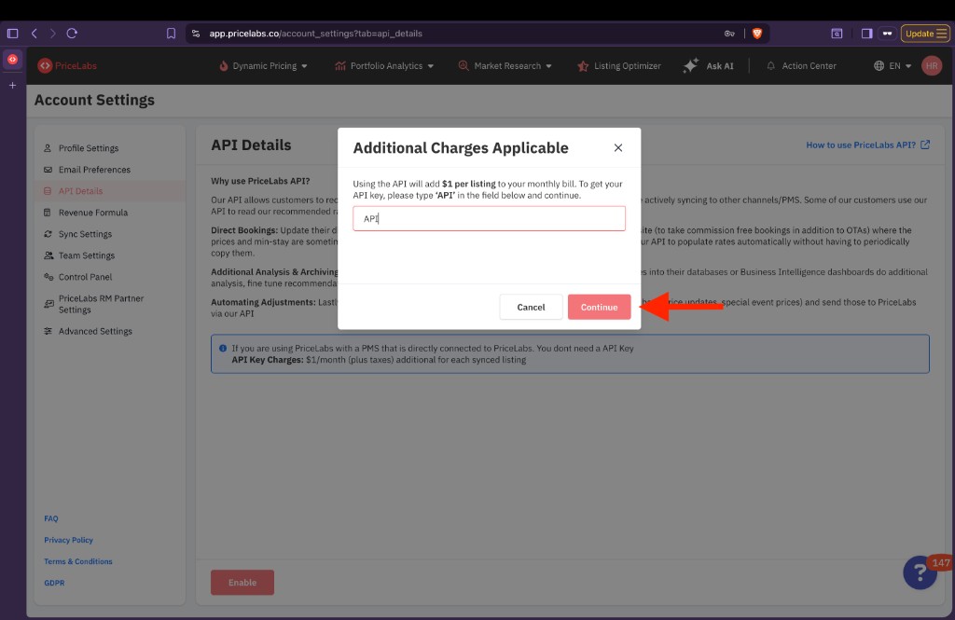
Task: Open How to use PriceLabs API link
Action: 867,145
